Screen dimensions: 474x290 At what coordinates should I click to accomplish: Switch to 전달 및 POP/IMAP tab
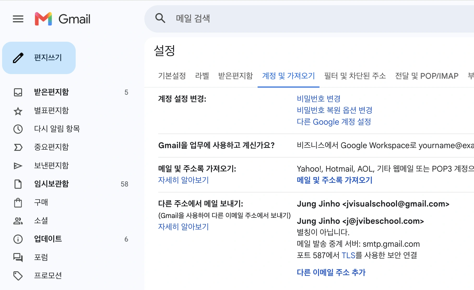point(427,76)
